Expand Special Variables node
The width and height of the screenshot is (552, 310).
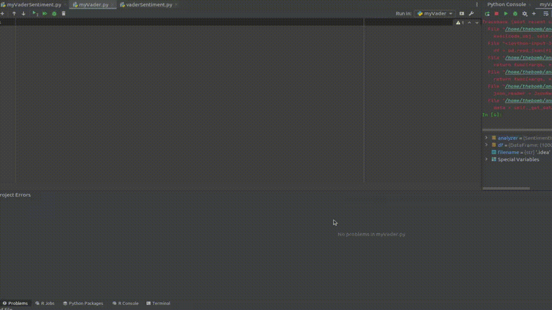click(x=486, y=159)
